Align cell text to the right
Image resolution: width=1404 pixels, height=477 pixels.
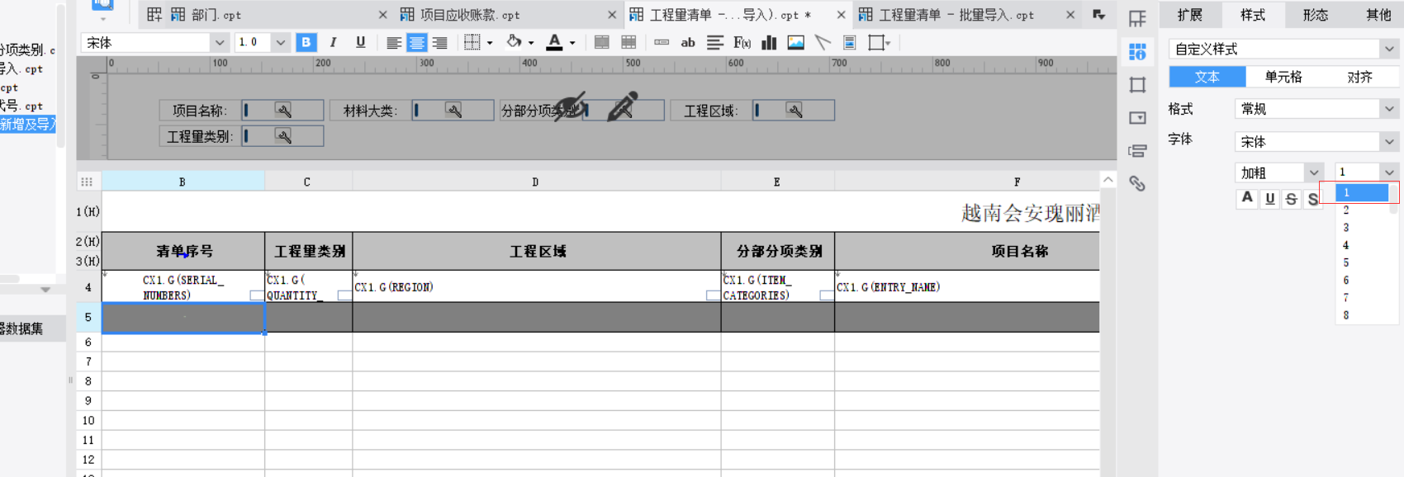pos(439,42)
